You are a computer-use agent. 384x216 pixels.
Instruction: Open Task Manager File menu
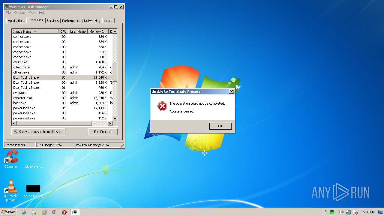coord(8,13)
